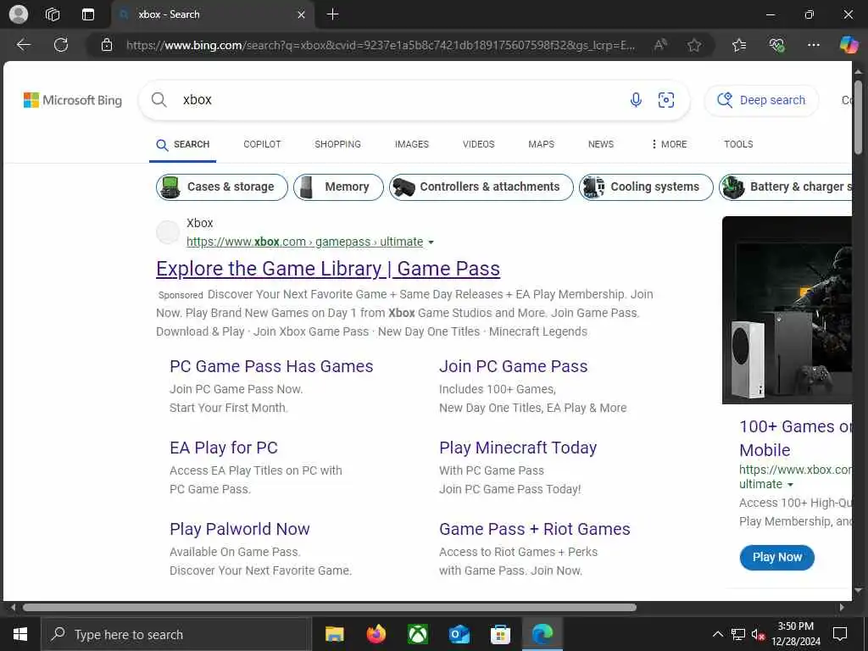868x651 pixels.
Task: Open the muted volume tray icon
Action: (x=759, y=634)
